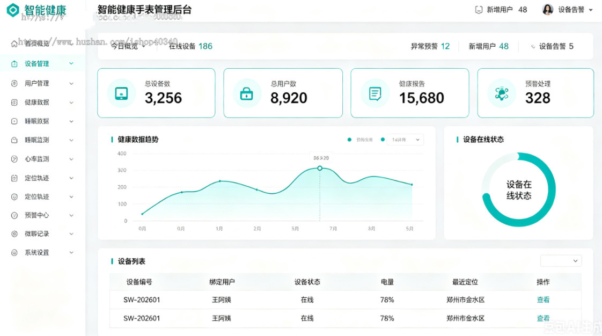Click the 睡眠监测 sidebar icon
This screenshot has width=602, height=336.
click(14, 140)
